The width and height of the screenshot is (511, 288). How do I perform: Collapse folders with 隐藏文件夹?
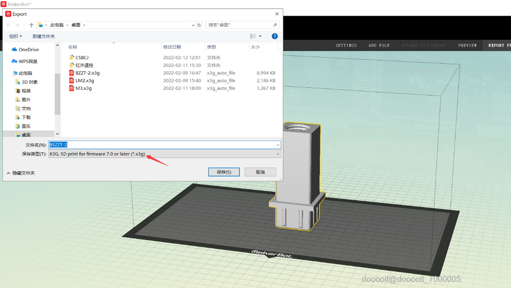(x=21, y=173)
